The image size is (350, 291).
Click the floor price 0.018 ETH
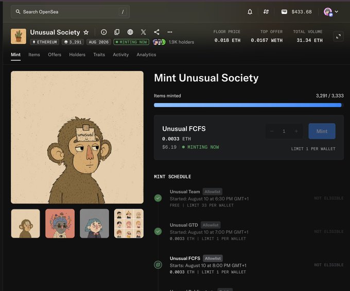click(227, 40)
